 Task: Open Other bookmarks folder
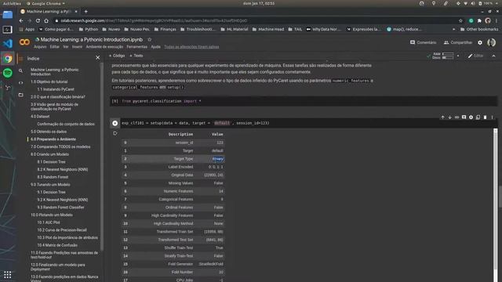tap(479, 30)
